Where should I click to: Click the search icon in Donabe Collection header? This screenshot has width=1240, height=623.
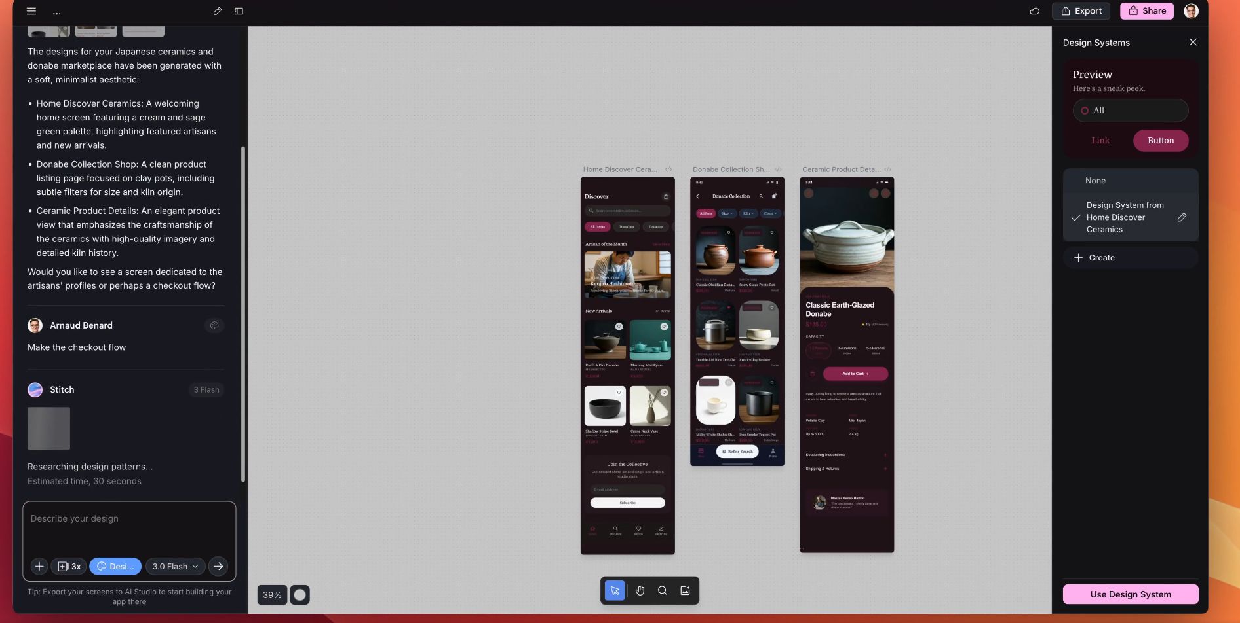tap(761, 196)
